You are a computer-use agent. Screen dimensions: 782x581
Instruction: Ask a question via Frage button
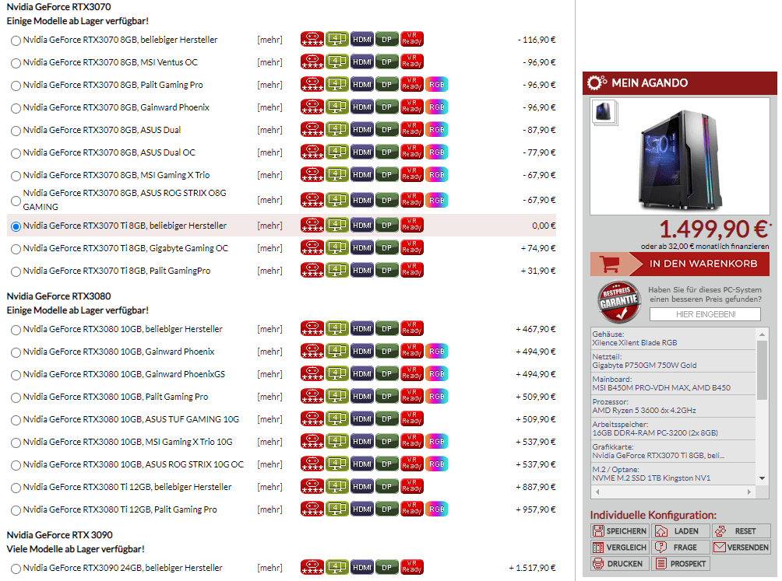[x=680, y=548]
